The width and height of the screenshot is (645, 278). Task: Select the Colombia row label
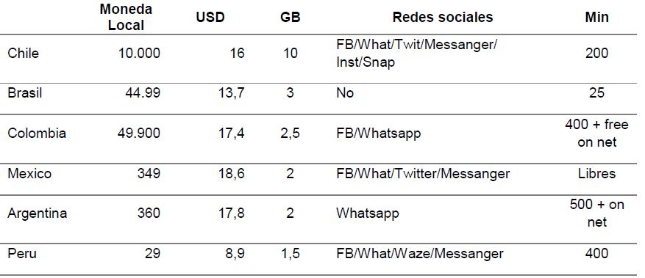coord(37,133)
